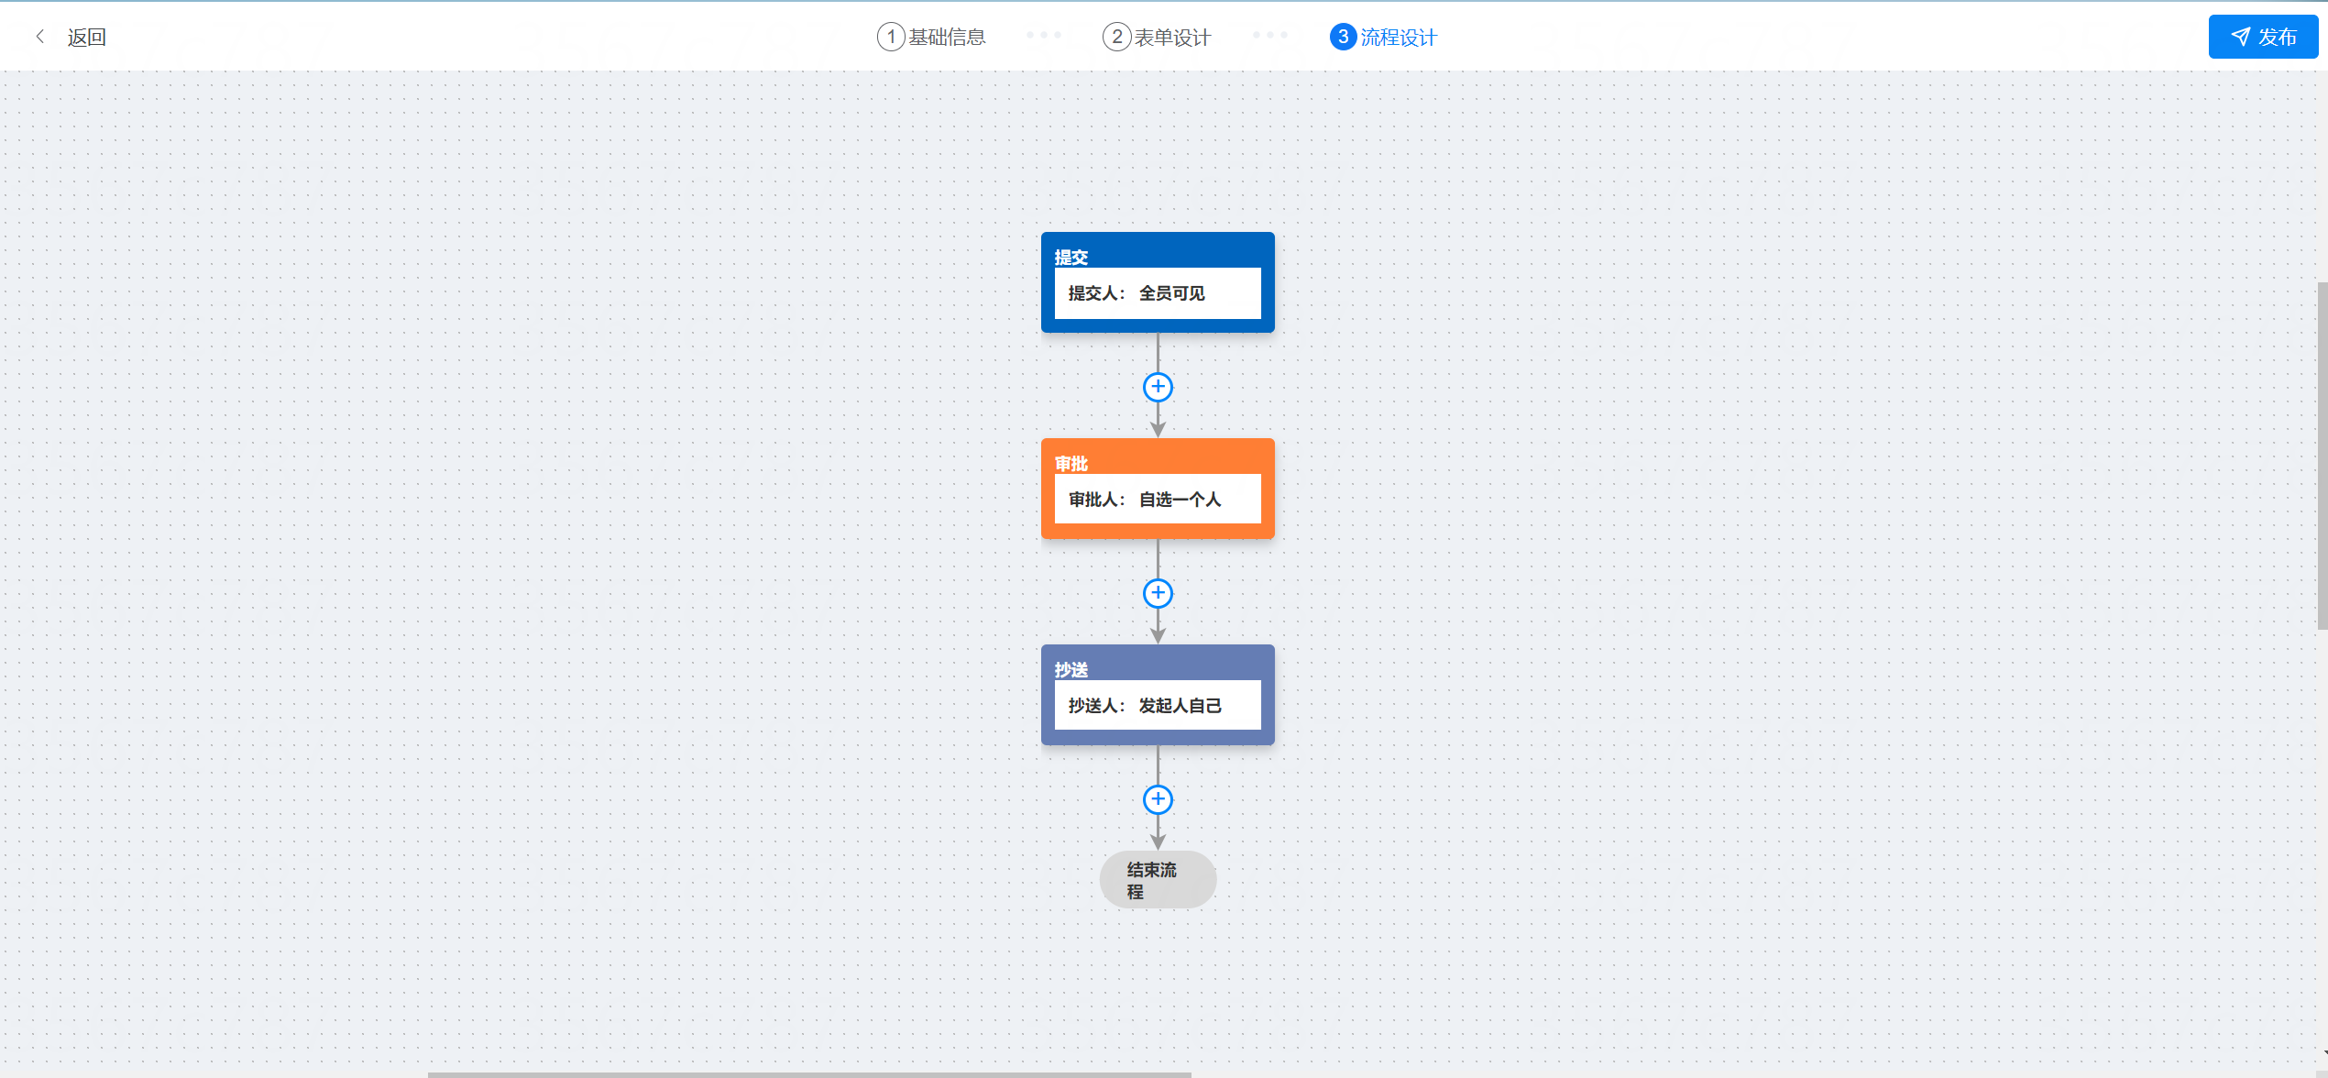Image resolution: width=2328 pixels, height=1078 pixels.
Task: Click the step 2 circle number icon
Action: [1115, 37]
